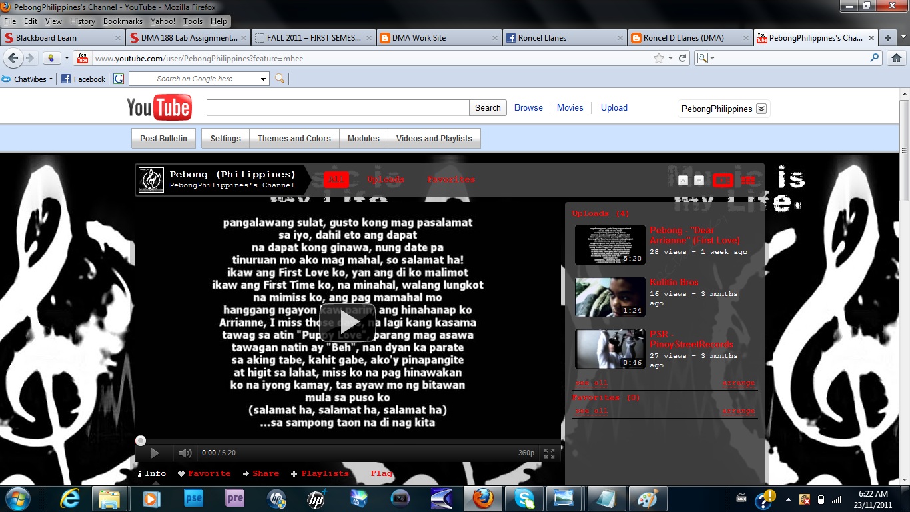Screen dimensions: 910x512
Task: Open the History menu
Action: pos(82,21)
